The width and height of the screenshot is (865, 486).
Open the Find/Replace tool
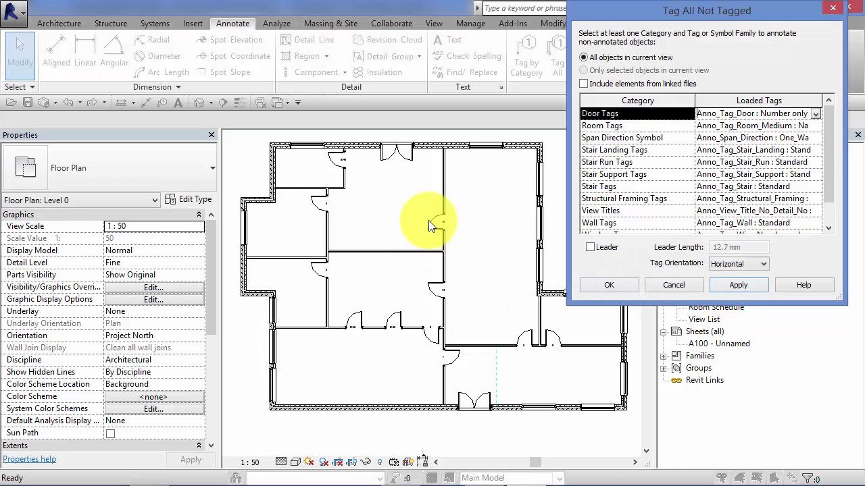click(465, 72)
